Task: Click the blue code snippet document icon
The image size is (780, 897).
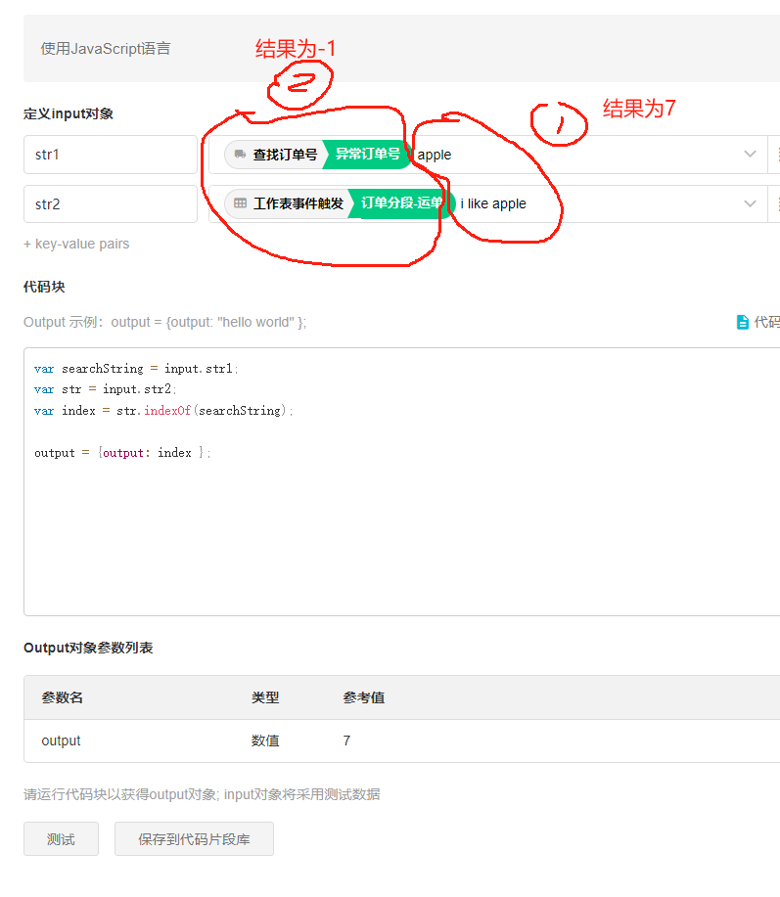Action: [x=742, y=322]
